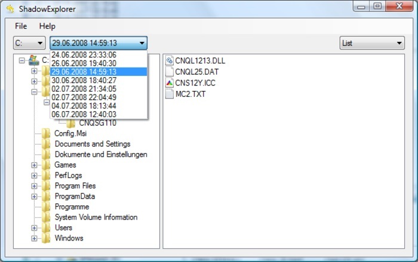Select Users in the folder tree
418x262 pixels.
[63, 227]
